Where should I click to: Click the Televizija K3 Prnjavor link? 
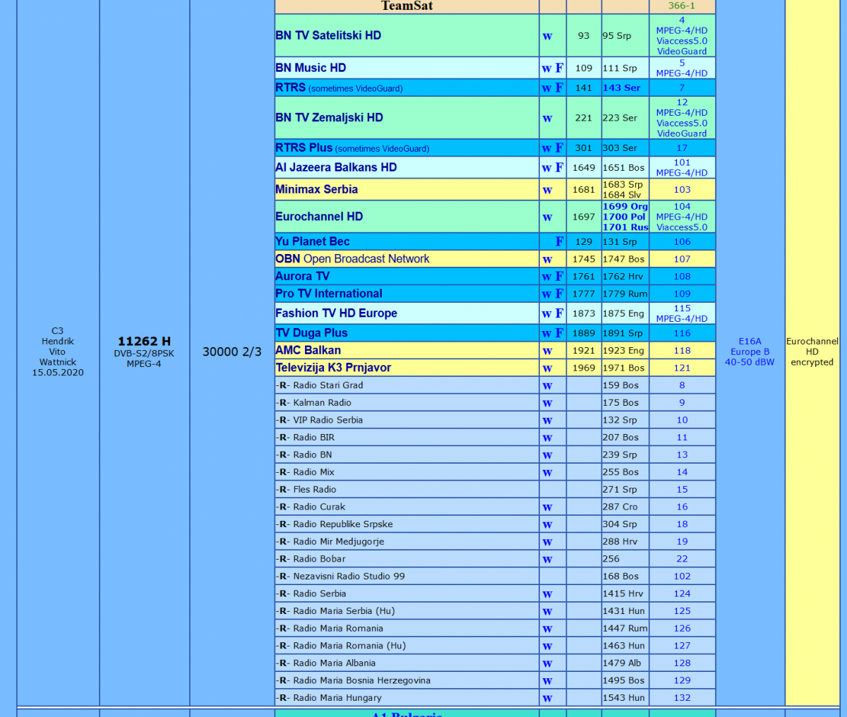tap(333, 368)
